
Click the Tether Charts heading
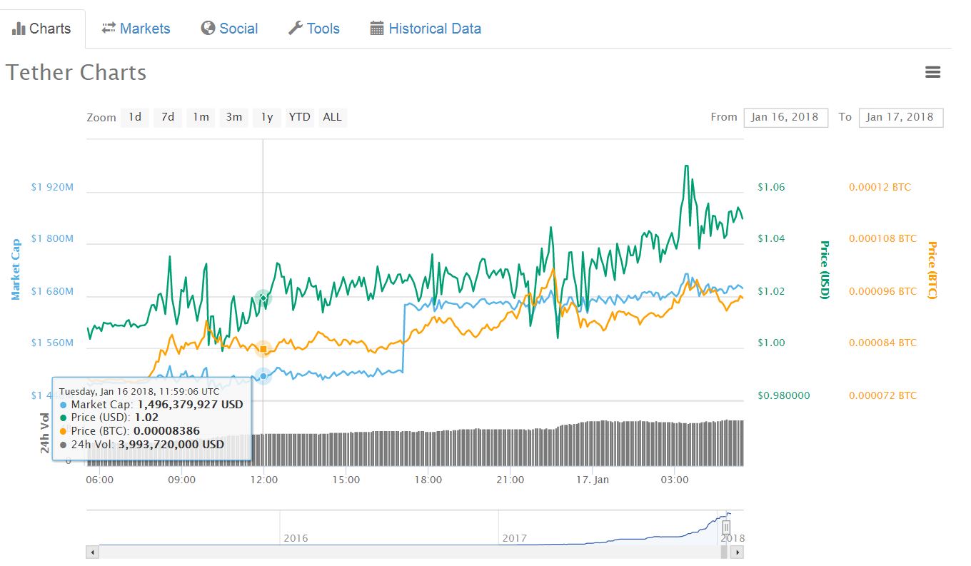[x=76, y=73]
